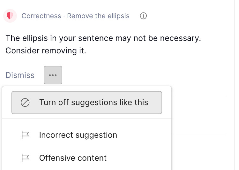This screenshot has width=239, height=170.
Task: Click the three dots inside the options button
Action: [53, 75]
